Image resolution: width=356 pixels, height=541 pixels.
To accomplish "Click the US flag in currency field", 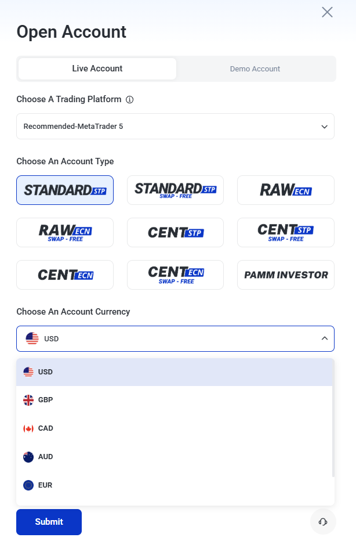I will (x=32, y=338).
